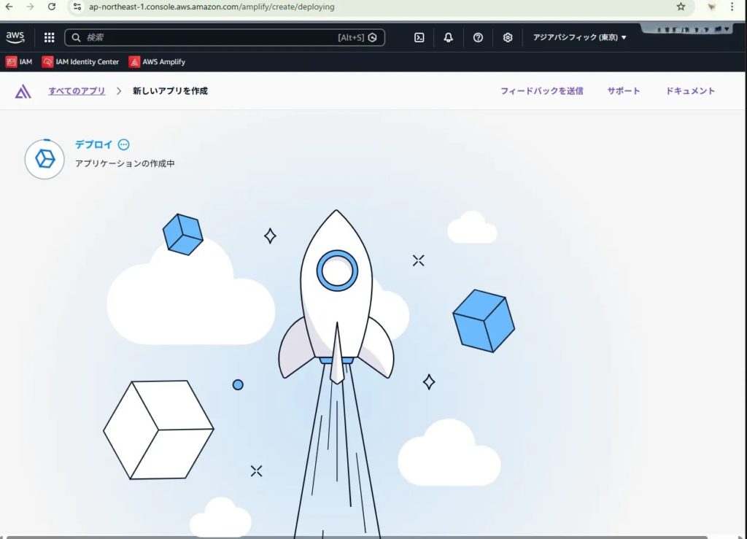Launch CloudShell from the top bar
The width and height of the screenshot is (747, 539).
pyautogui.click(x=419, y=37)
